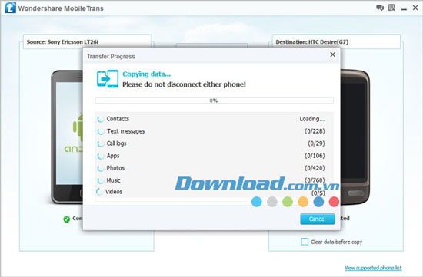Viewport: 423px width, 277px height.
Task: Close the Transfer Progress dialog
Action: pos(333,54)
